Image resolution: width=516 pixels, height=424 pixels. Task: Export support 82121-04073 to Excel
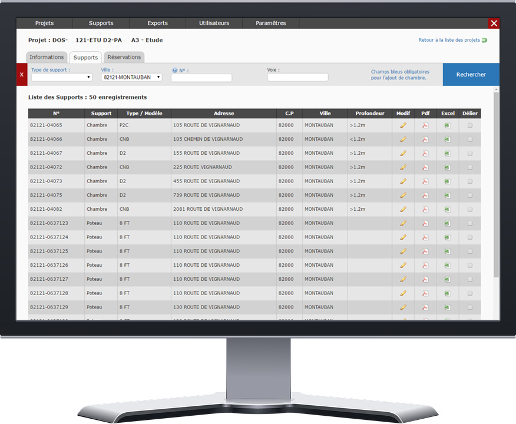point(447,181)
